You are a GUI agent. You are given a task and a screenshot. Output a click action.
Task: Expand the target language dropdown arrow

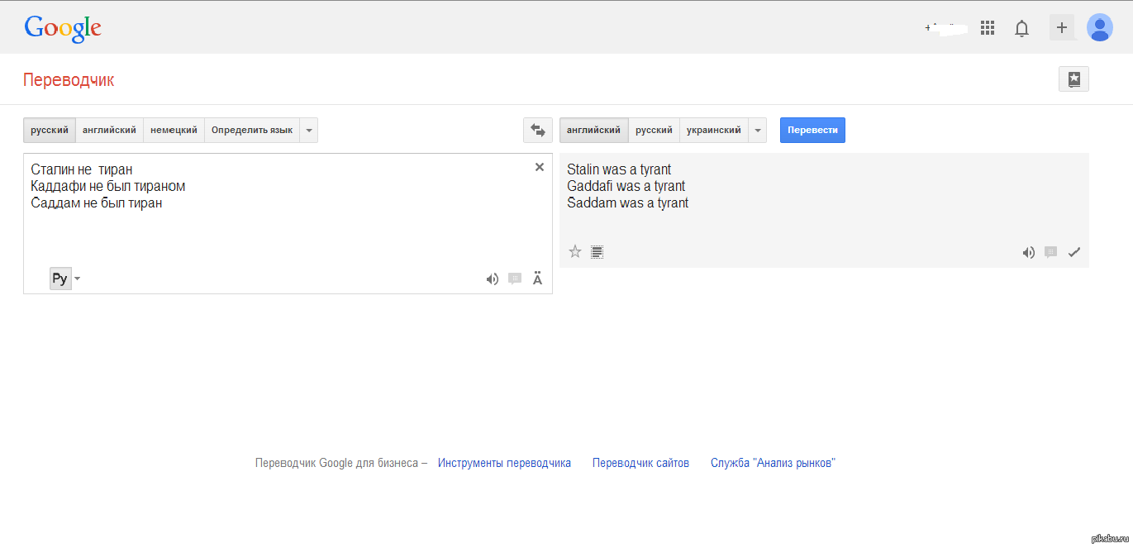click(758, 131)
